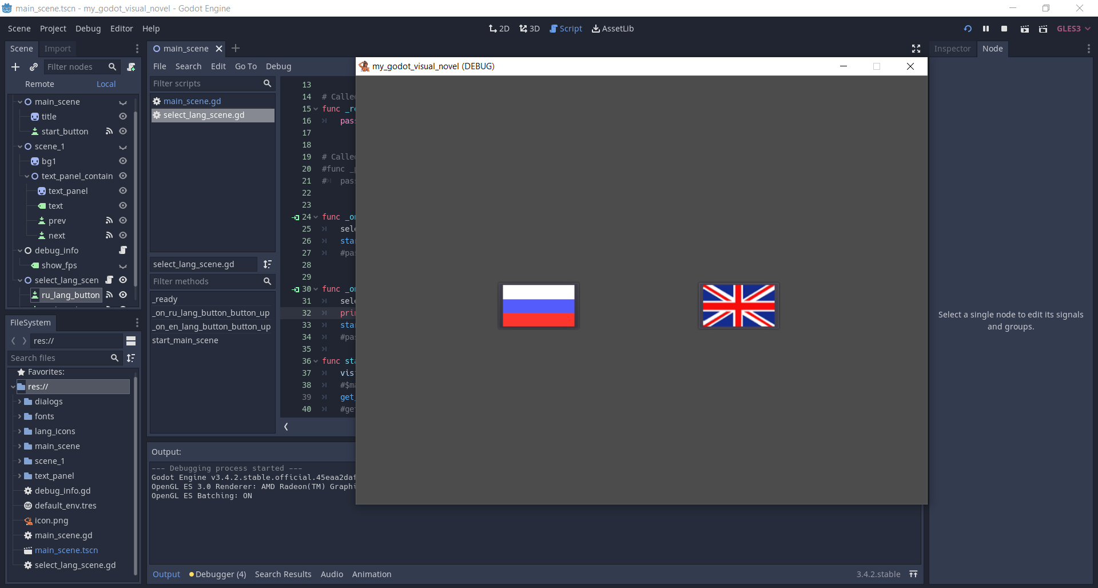Add a new node with plus icon
The width and height of the screenshot is (1098, 588).
(x=15, y=67)
